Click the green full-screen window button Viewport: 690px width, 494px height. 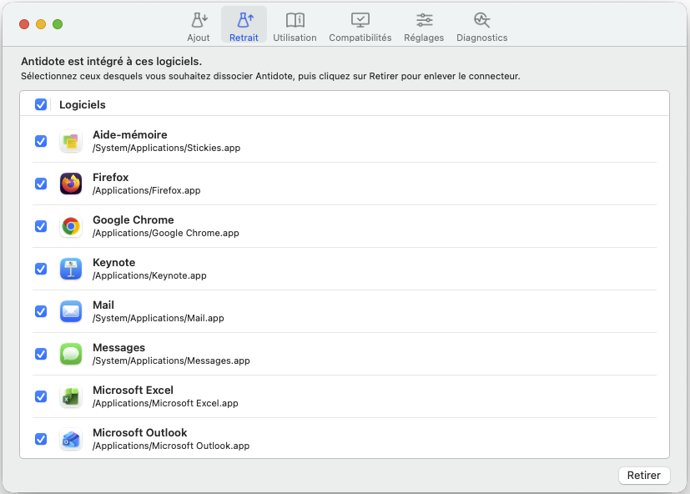(x=58, y=24)
